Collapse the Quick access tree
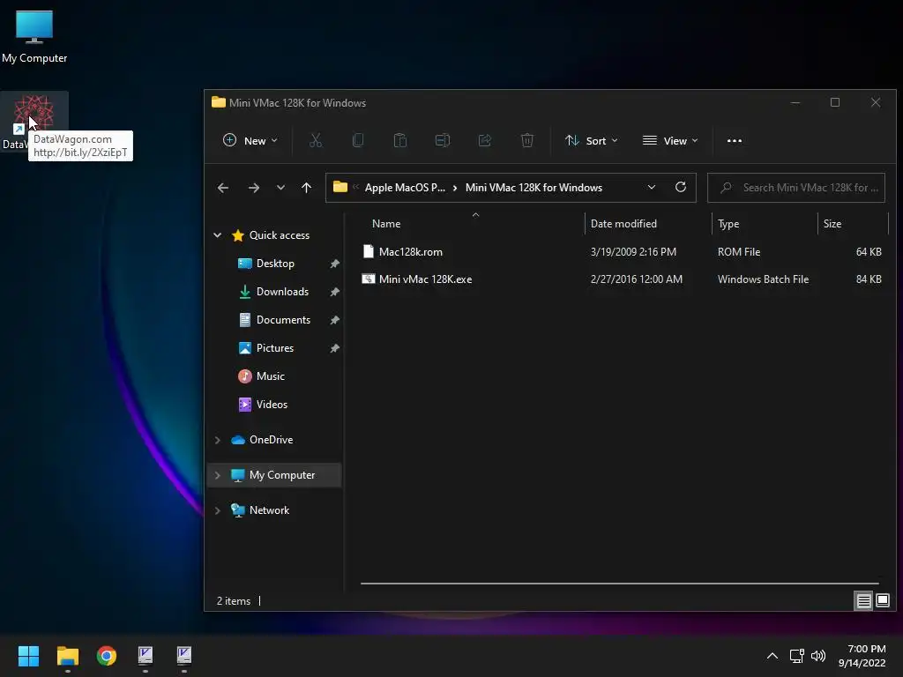This screenshot has width=903, height=677. [x=218, y=234]
